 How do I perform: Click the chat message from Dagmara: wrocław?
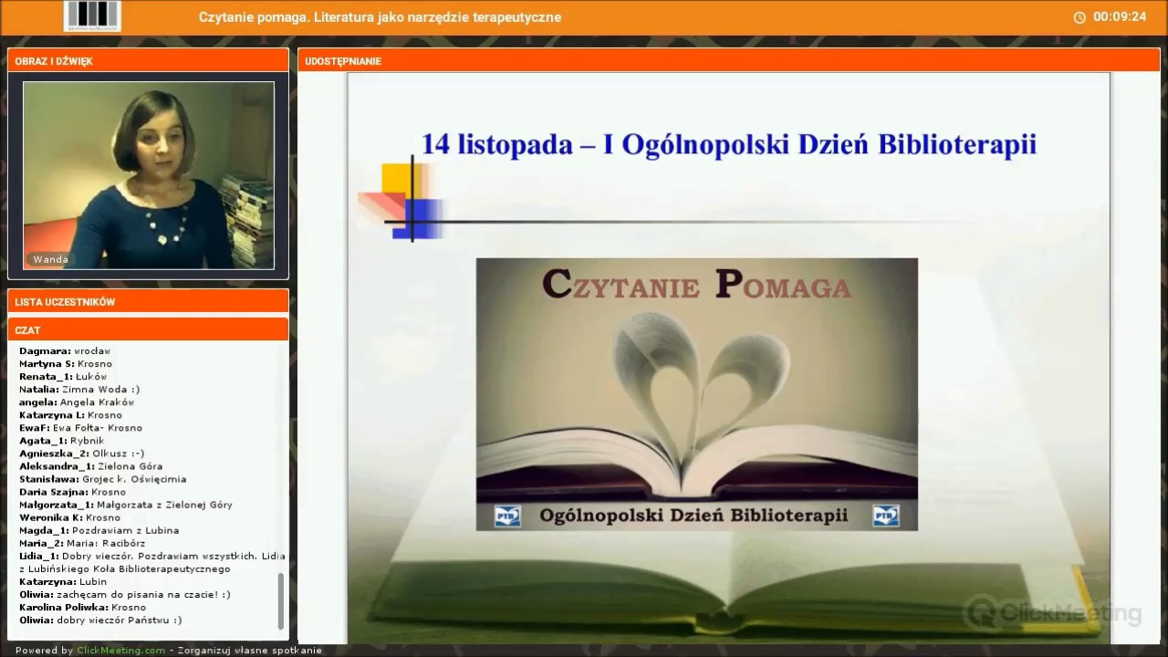click(65, 350)
